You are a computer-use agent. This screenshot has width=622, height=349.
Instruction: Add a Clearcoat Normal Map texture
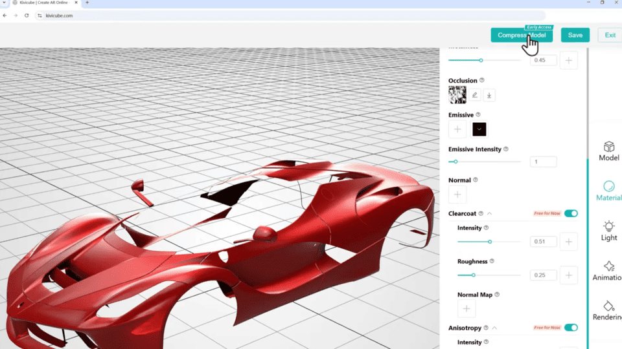[x=466, y=309]
